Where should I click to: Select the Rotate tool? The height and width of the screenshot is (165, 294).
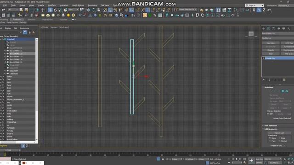55,10
